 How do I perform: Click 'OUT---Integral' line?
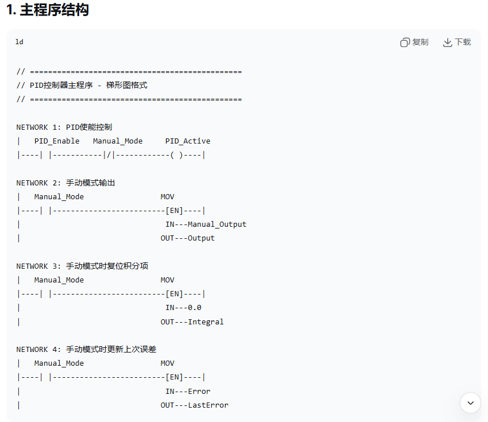pos(192,322)
